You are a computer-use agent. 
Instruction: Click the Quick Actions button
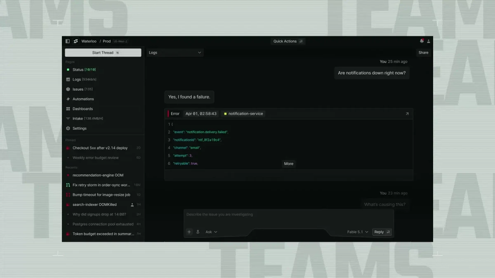point(288,41)
